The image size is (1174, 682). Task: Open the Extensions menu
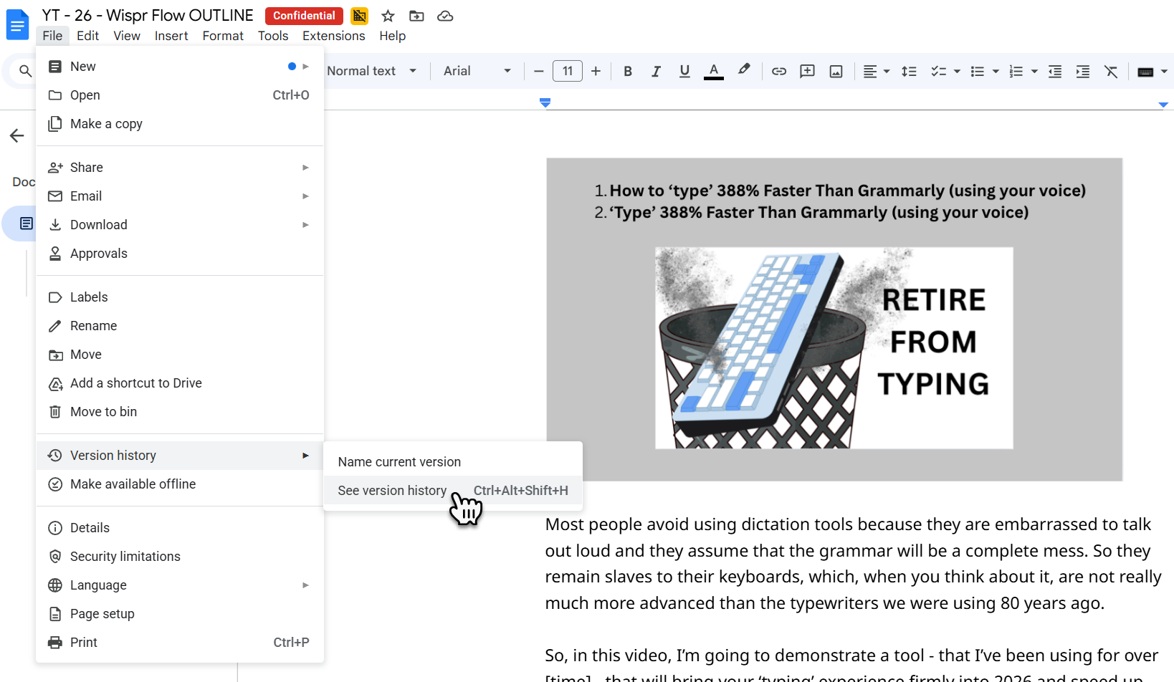coord(333,35)
